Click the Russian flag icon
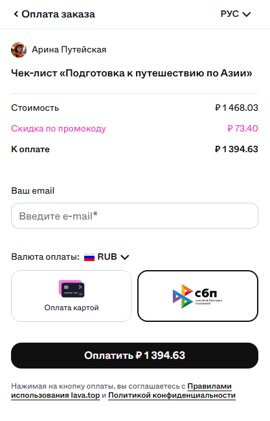Screen dimensions: 270x421 click(89, 257)
